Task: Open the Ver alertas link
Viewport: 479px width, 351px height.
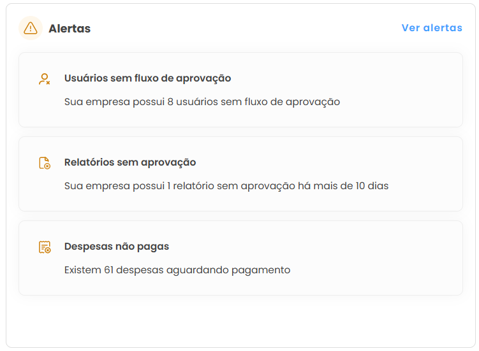Action: pyautogui.click(x=432, y=28)
